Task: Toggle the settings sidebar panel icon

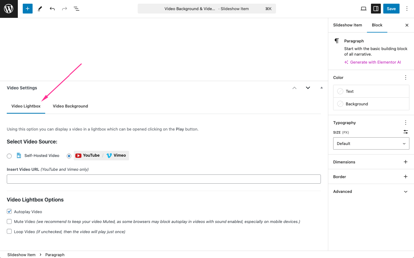Action: point(376,9)
